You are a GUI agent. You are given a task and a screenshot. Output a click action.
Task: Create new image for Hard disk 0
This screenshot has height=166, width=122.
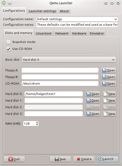pyautogui.click(x=109, y=94)
